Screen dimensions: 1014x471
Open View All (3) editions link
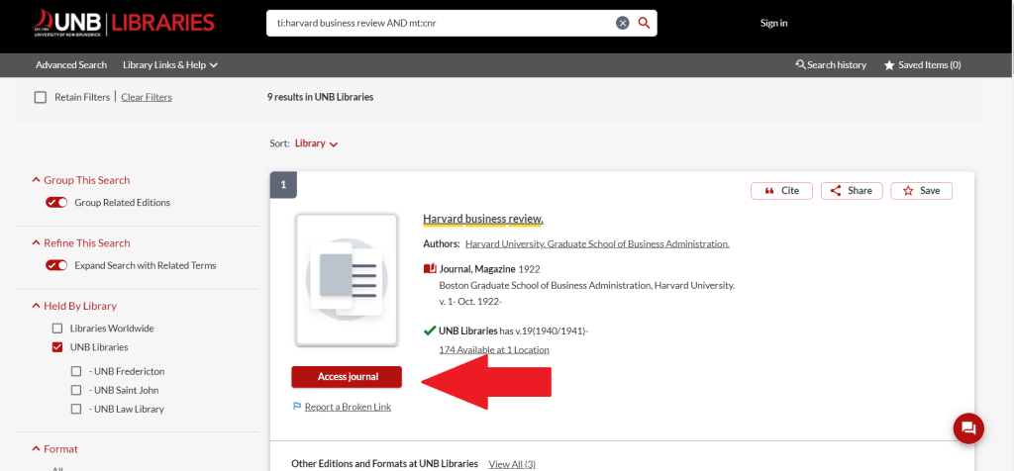[x=512, y=464]
